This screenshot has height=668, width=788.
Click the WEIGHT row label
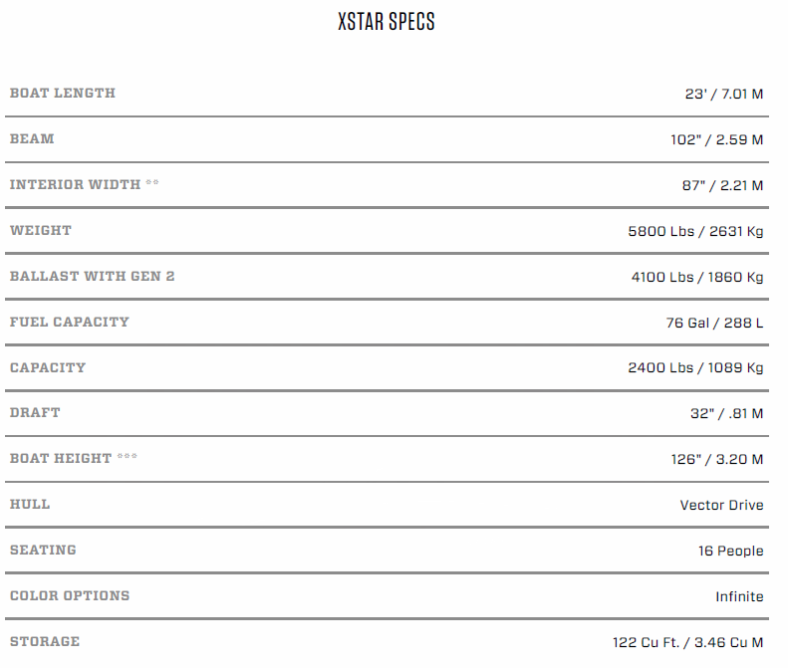pyautogui.click(x=41, y=230)
